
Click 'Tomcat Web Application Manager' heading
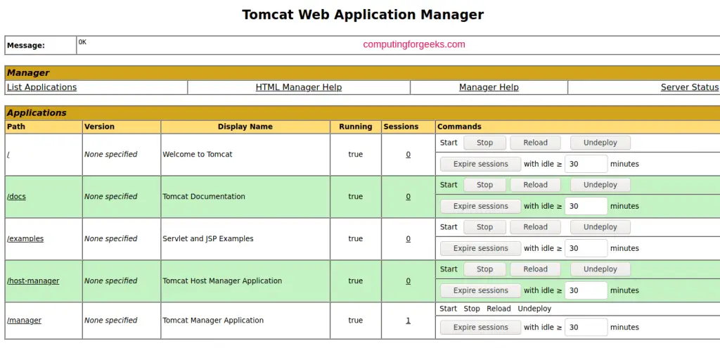click(363, 14)
